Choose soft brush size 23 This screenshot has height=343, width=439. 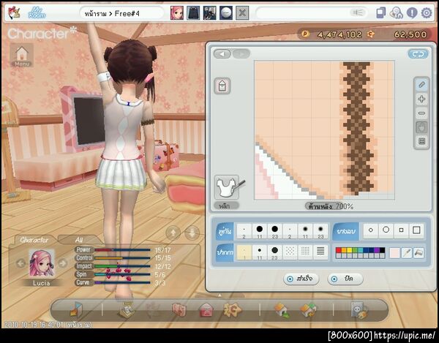pos(320,231)
